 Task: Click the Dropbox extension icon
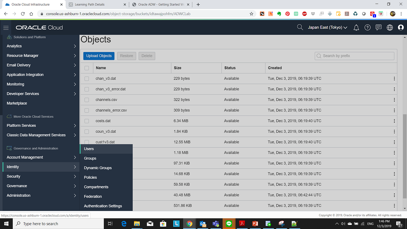click(313, 14)
